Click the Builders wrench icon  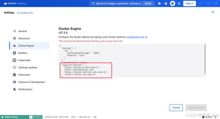14,53
